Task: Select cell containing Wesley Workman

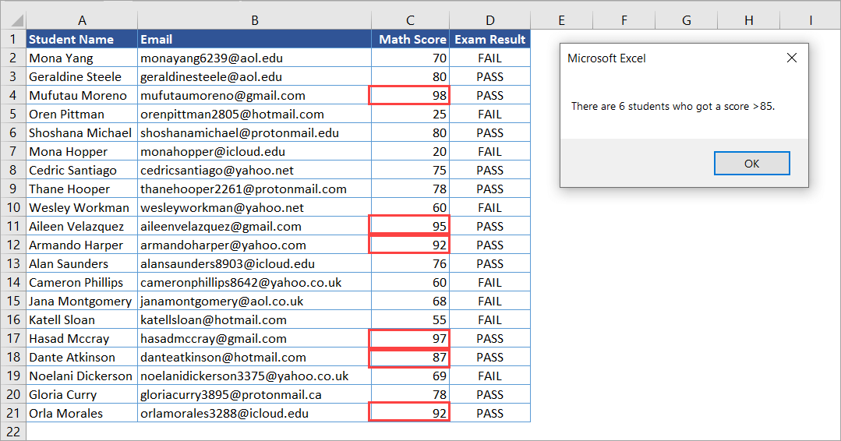Action: coord(82,207)
